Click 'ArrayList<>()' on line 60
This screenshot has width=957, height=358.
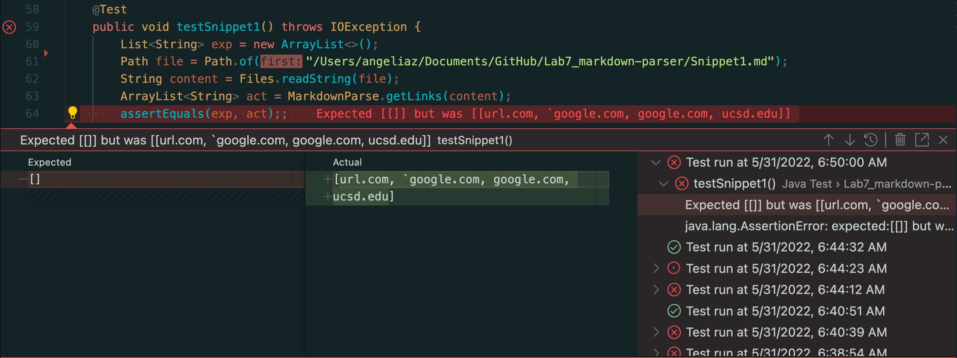click(326, 44)
